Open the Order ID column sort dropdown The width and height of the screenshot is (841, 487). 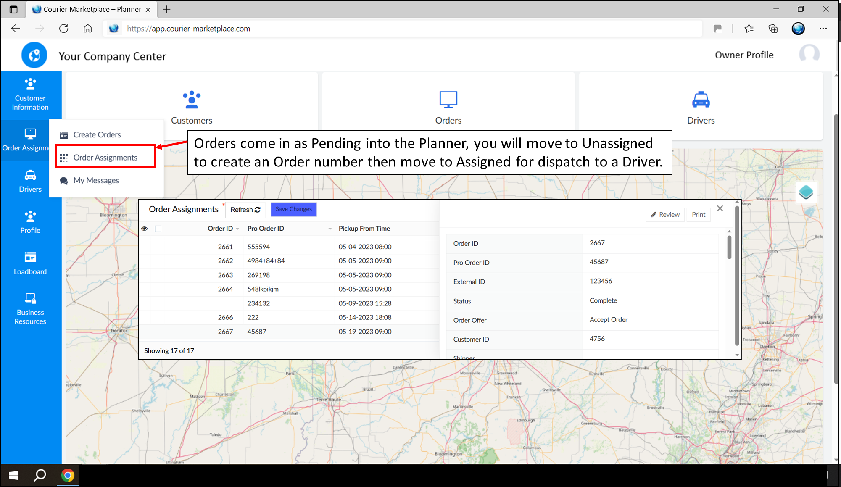point(237,229)
